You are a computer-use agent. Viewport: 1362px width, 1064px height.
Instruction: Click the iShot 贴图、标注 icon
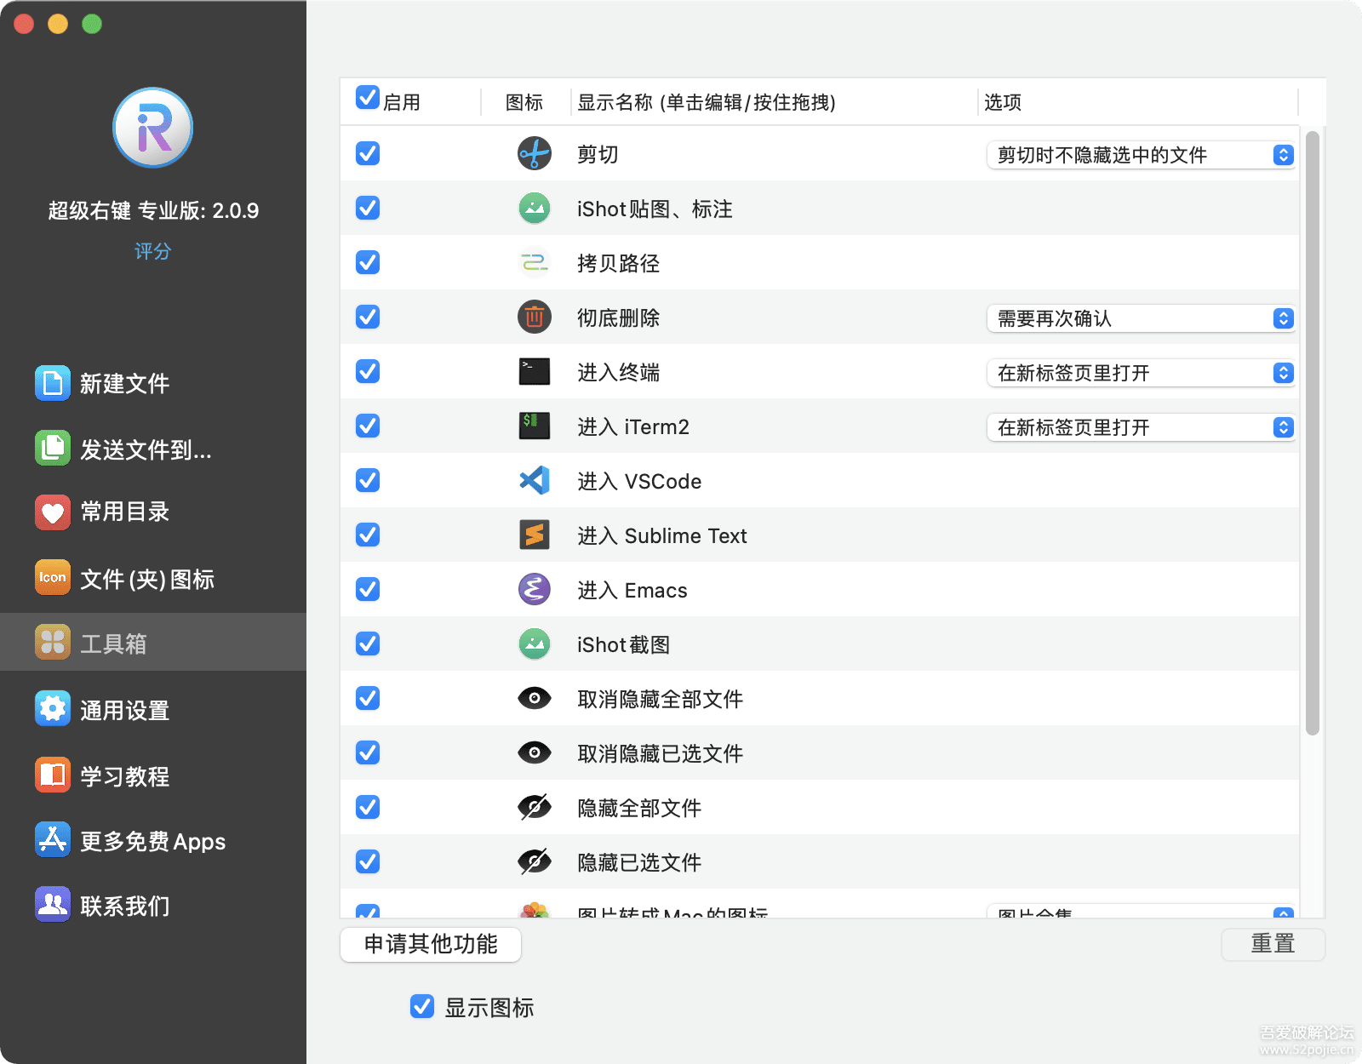click(534, 209)
